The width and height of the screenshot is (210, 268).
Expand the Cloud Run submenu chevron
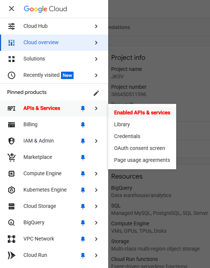[x=96, y=255]
